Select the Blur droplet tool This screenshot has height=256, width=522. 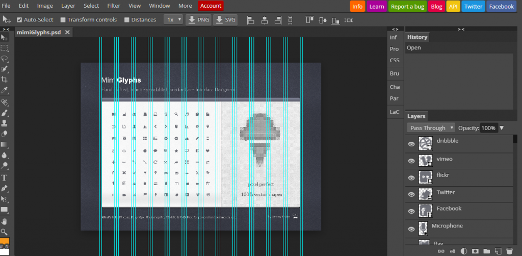[x=4, y=155]
